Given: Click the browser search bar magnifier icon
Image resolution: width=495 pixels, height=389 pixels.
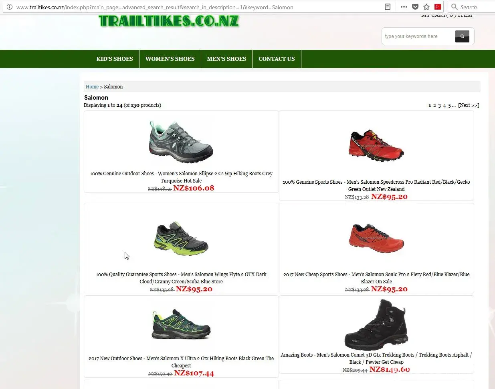Looking at the screenshot, I should (x=454, y=7).
